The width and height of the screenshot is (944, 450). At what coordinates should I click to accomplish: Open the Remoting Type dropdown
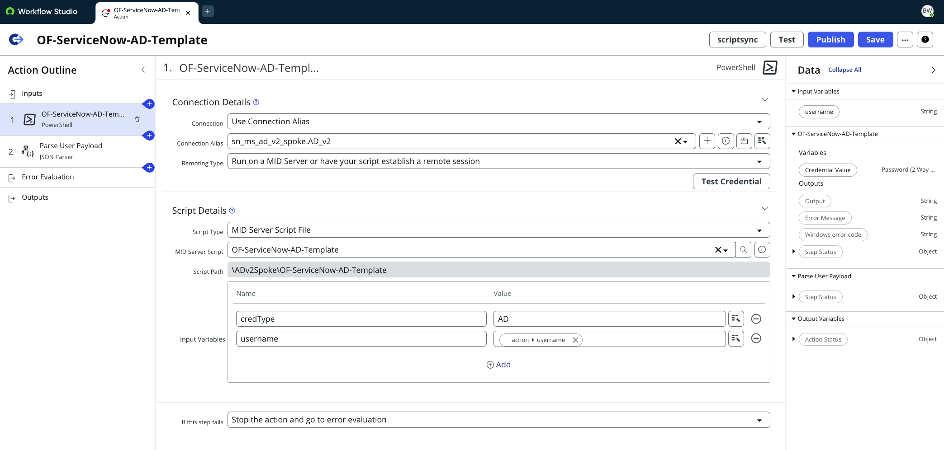point(760,161)
